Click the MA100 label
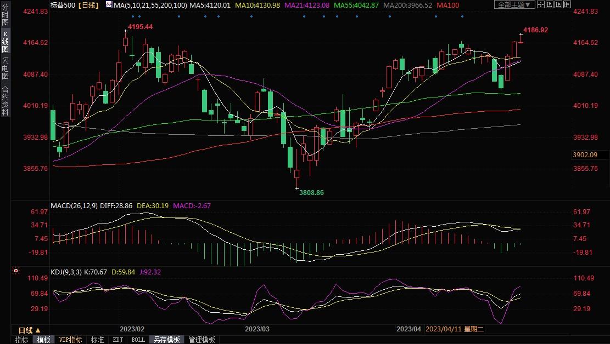The image size is (610, 344). click(448, 5)
